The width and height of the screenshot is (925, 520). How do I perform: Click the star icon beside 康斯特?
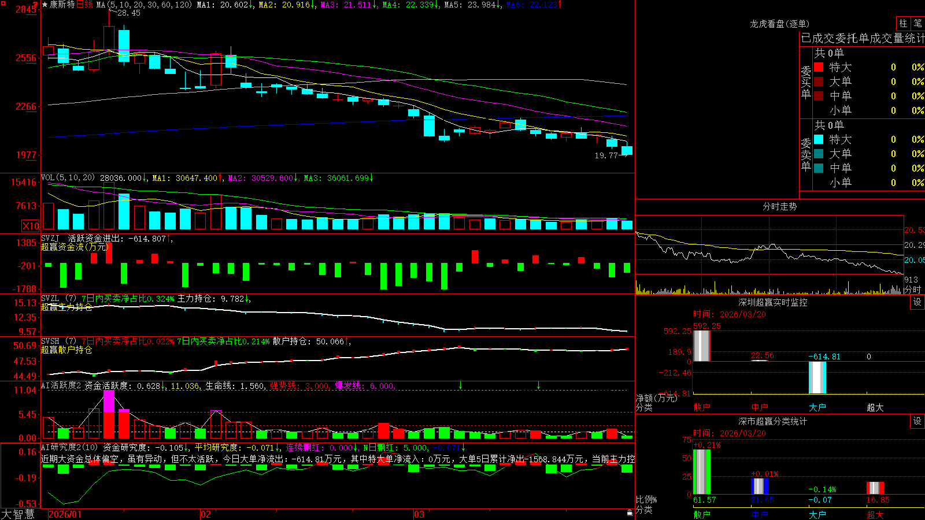tap(45, 5)
